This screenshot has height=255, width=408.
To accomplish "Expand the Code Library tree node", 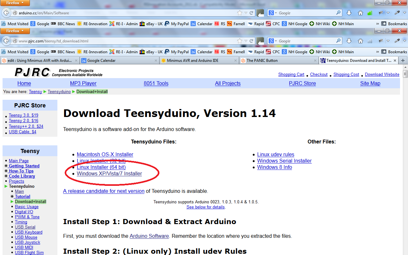I will click(6, 176).
